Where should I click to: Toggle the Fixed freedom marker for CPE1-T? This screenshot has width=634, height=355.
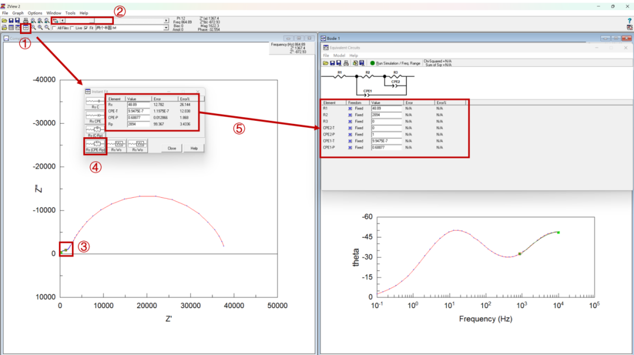coord(350,141)
